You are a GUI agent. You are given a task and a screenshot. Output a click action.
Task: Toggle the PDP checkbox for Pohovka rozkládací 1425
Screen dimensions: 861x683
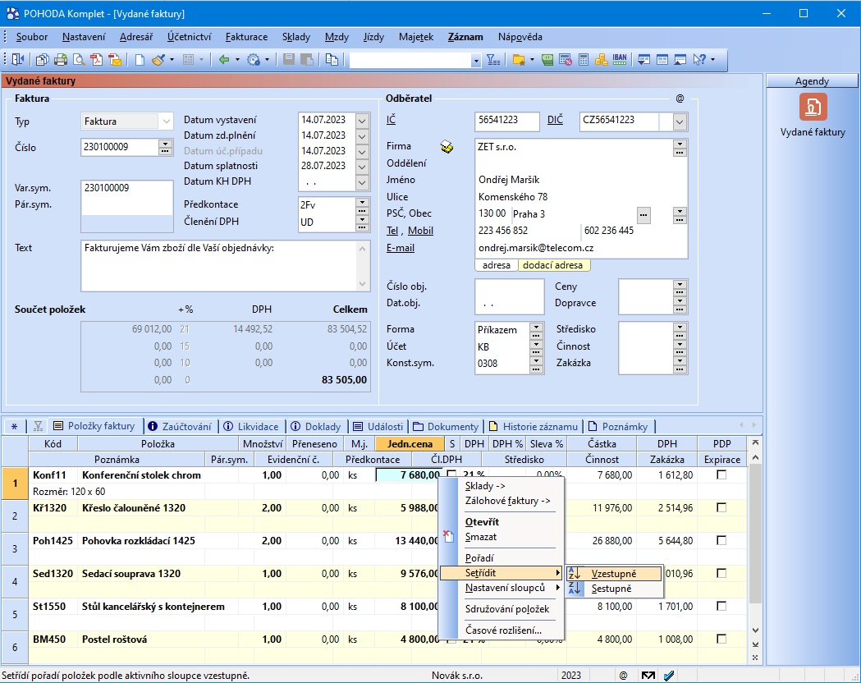tap(721, 541)
